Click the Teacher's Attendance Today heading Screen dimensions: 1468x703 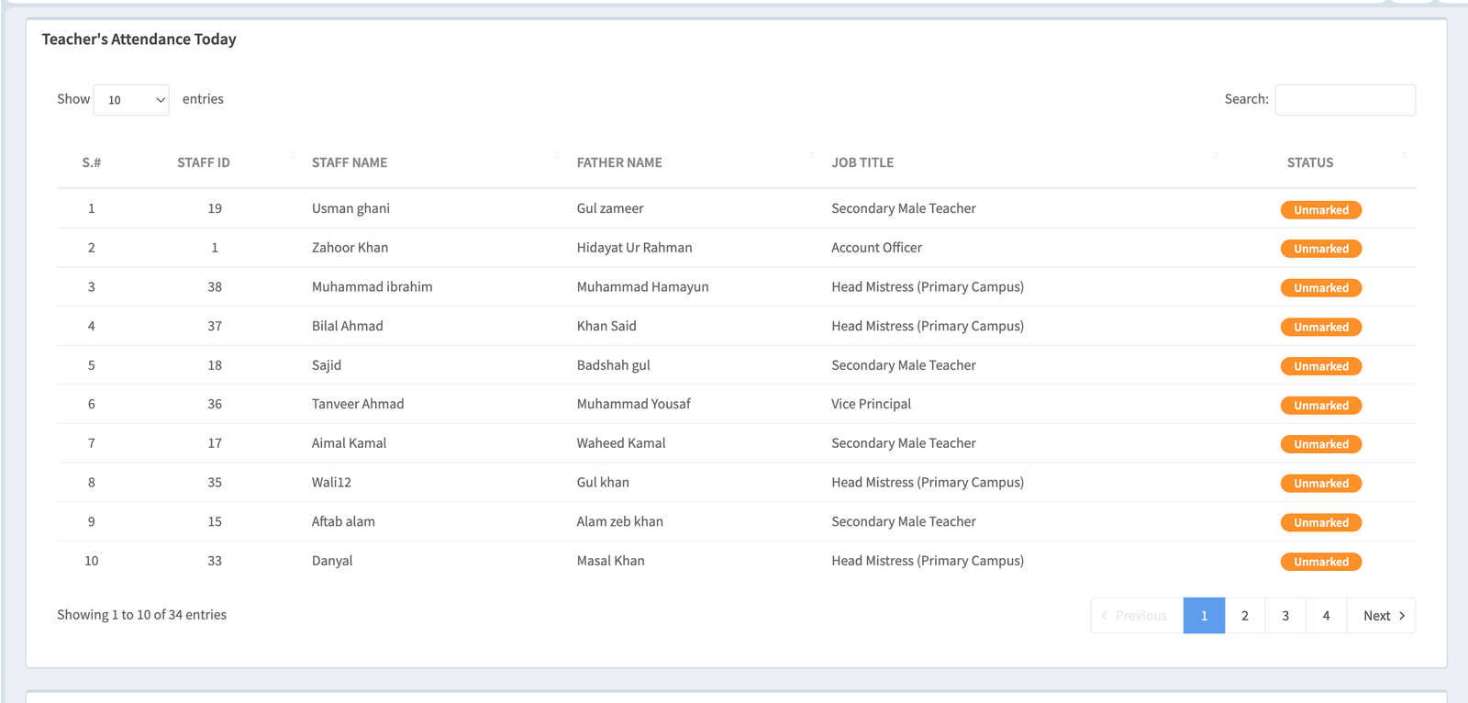(x=139, y=39)
